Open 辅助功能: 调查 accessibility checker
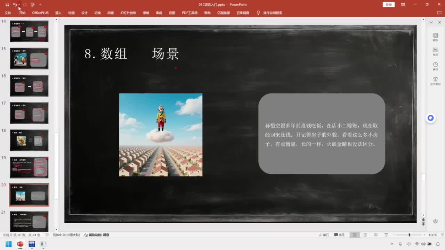 (97, 235)
